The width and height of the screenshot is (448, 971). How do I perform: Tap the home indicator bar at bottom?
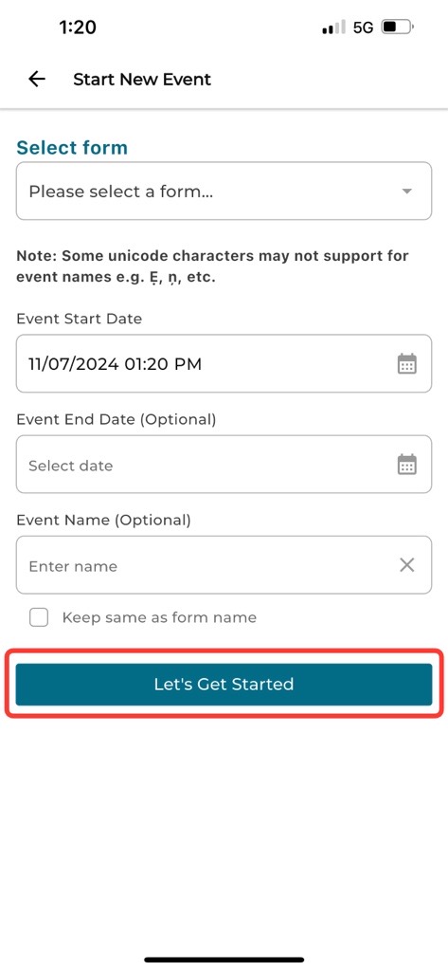224,960
